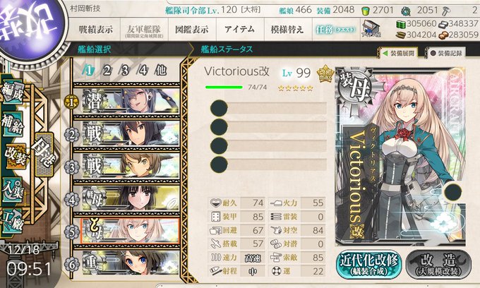480x288 pixels.
Task: Open the 任務 quest menu
Action: coord(336,30)
